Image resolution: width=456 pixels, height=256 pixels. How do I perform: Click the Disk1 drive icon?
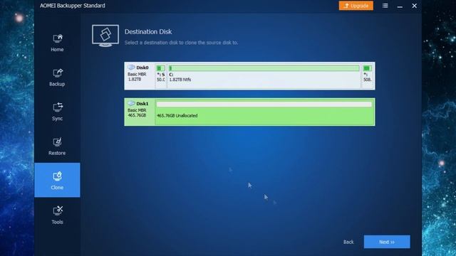pos(131,103)
